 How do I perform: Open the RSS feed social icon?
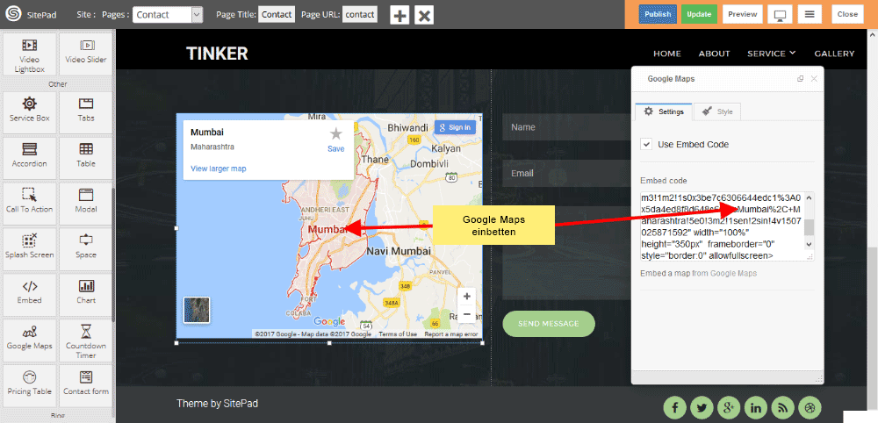point(782,407)
